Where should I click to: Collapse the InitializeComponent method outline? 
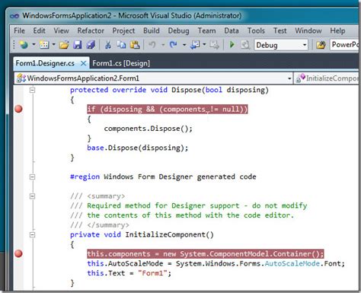[32, 234]
